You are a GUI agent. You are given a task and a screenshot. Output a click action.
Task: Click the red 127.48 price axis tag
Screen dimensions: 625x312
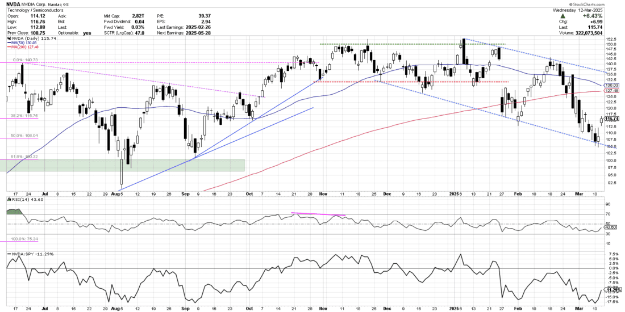click(x=612, y=91)
